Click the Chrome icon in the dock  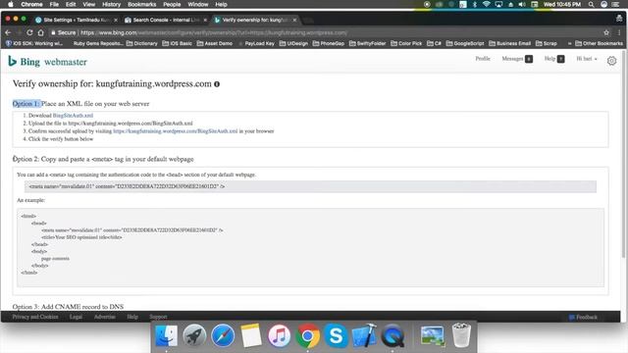click(x=307, y=335)
